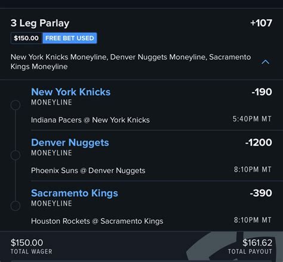Open Phoenix Suns @ Denver Nuggets matchup
Viewport: 283px width, 262px height.
pos(88,170)
